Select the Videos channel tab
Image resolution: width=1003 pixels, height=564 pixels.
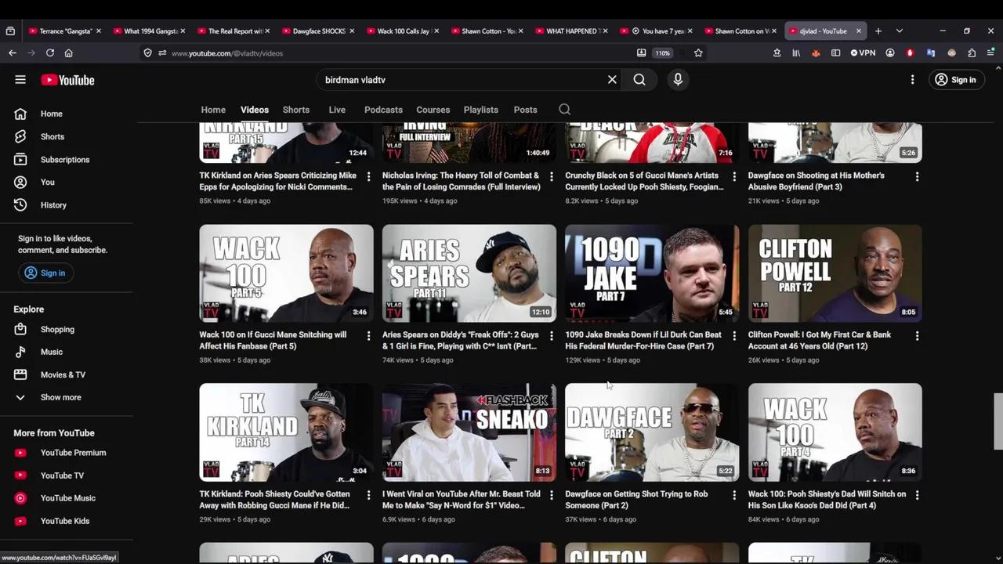255,110
